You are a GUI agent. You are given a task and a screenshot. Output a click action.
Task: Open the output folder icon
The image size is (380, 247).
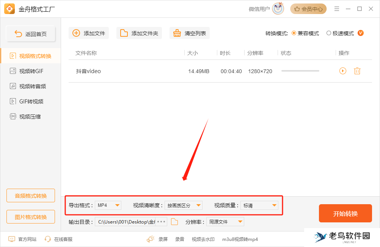[x=174, y=222]
